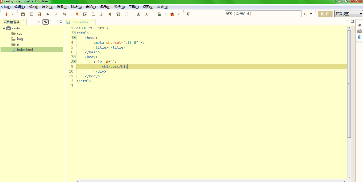Open the 工具(T) menu
Screen dimensions: 363x182
[134, 7]
